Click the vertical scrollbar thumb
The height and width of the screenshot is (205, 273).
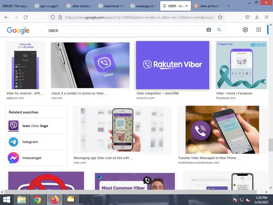271,145
